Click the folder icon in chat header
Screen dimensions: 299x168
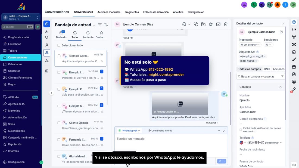coord(203,24)
